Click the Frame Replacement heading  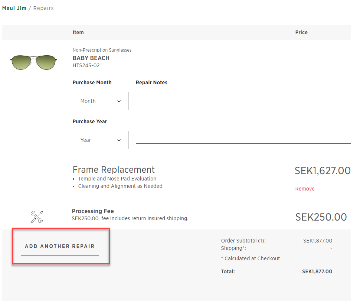coord(114,170)
